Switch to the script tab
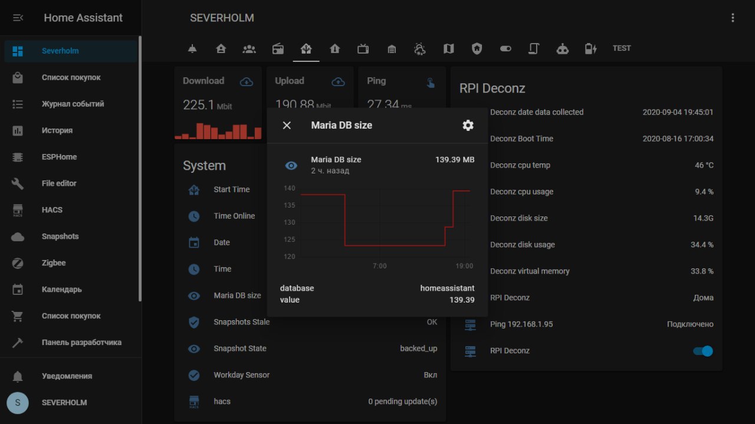755x424 pixels. (534, 48)
